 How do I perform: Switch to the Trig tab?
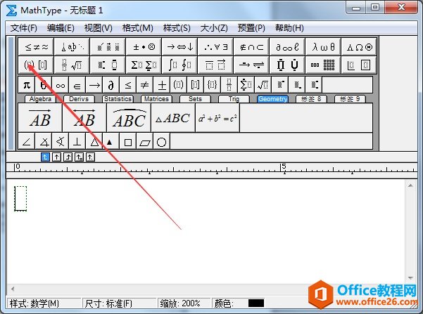pos(234,99)
